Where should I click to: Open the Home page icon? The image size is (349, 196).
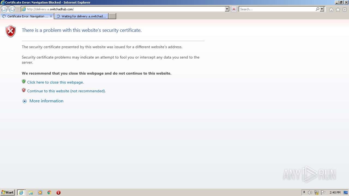coord(331,10)
